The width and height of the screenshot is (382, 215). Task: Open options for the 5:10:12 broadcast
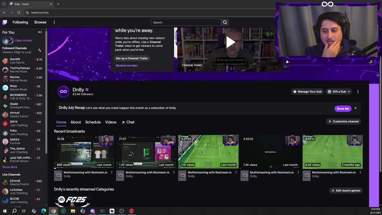[360, 172]
